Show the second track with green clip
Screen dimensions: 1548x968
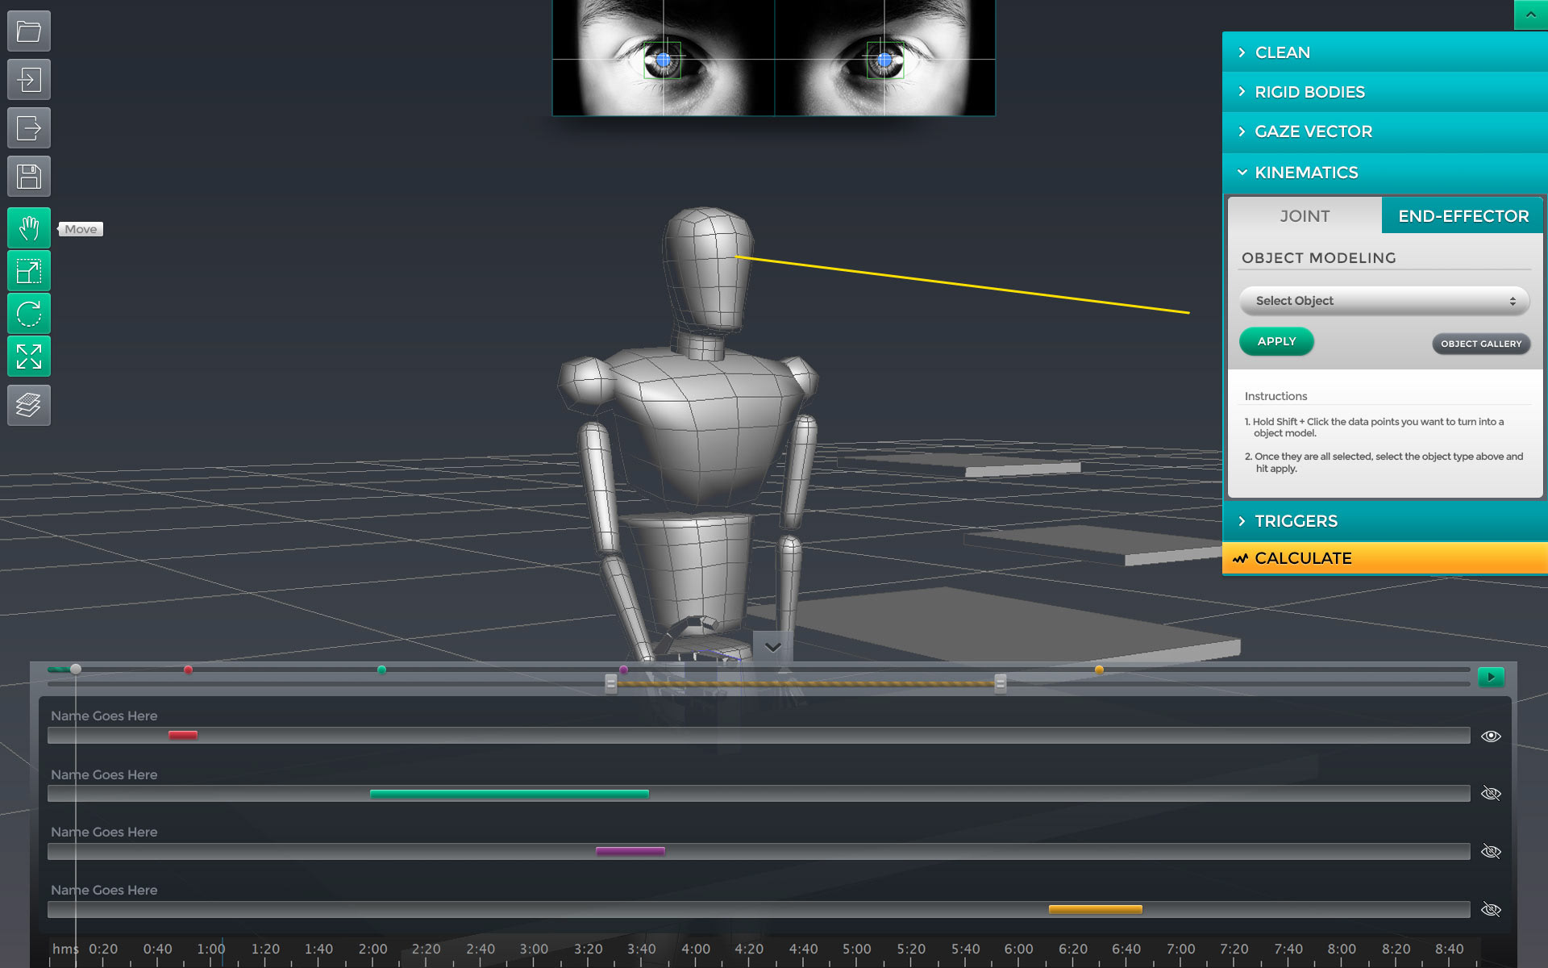[1491, 794]
